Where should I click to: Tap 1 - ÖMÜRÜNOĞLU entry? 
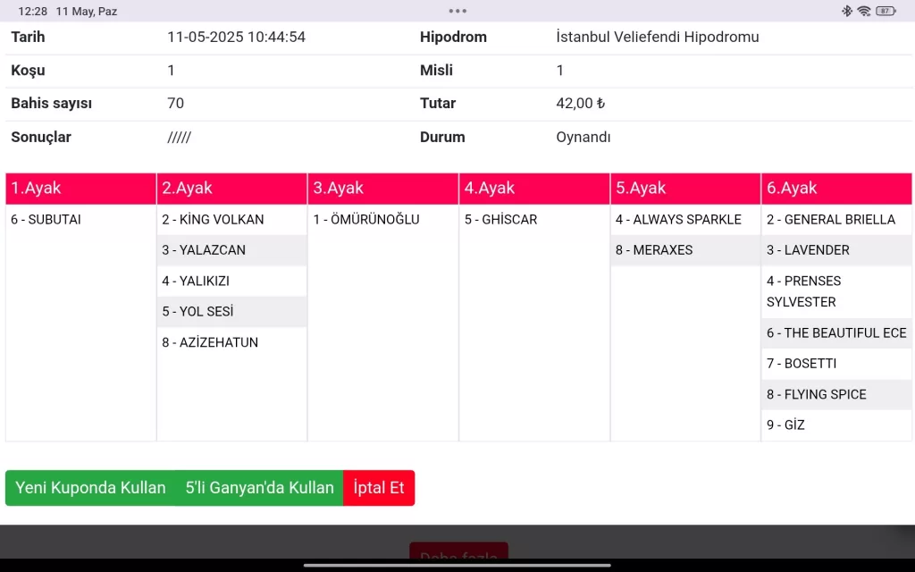coord(366,219)
